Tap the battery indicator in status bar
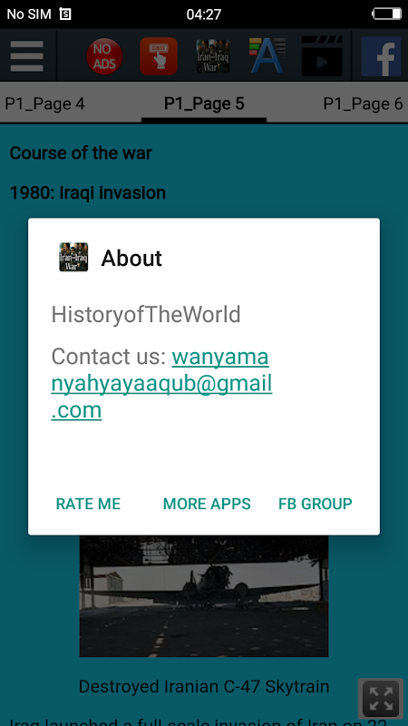This screenshot has width=408, height=726. (x=387, y=14)
